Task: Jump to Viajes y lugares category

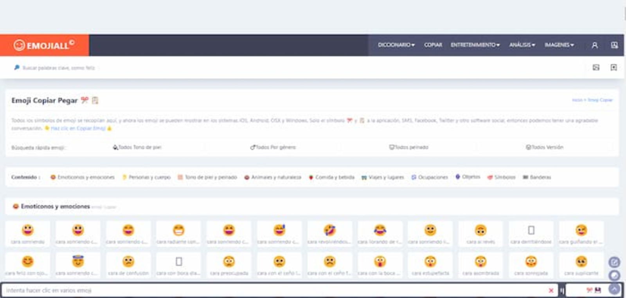Action: [x=383, y=177]
